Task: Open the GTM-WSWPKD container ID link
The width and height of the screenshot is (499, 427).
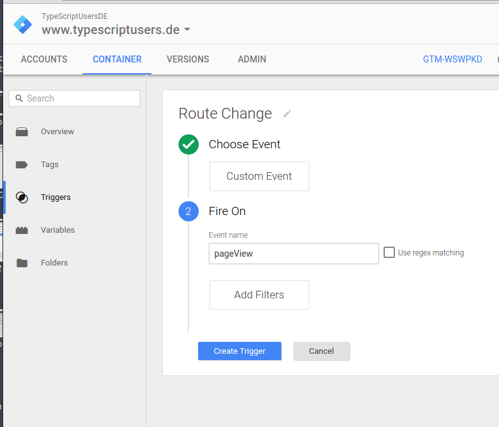Action: 452,59
